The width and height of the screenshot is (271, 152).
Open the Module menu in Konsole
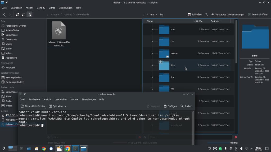pyautogui.click(x=74, y=99)
